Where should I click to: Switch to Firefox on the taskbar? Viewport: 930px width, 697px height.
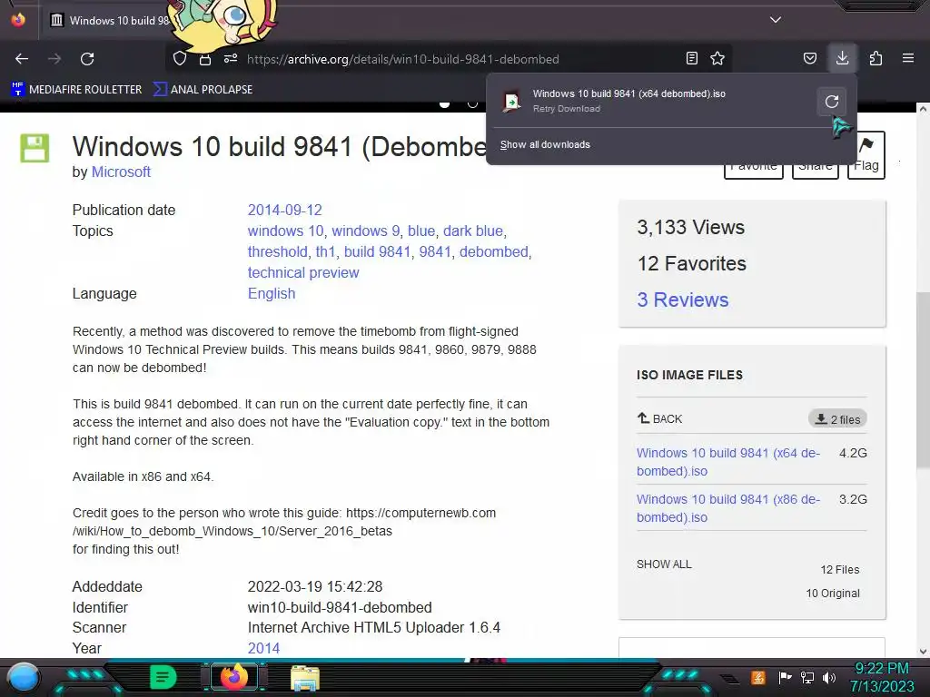tap(233, 677)
